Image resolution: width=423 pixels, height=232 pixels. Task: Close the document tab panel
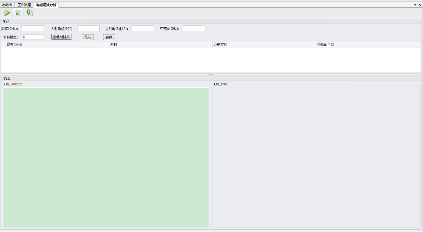pyautogui.click(x=420, y=5)
